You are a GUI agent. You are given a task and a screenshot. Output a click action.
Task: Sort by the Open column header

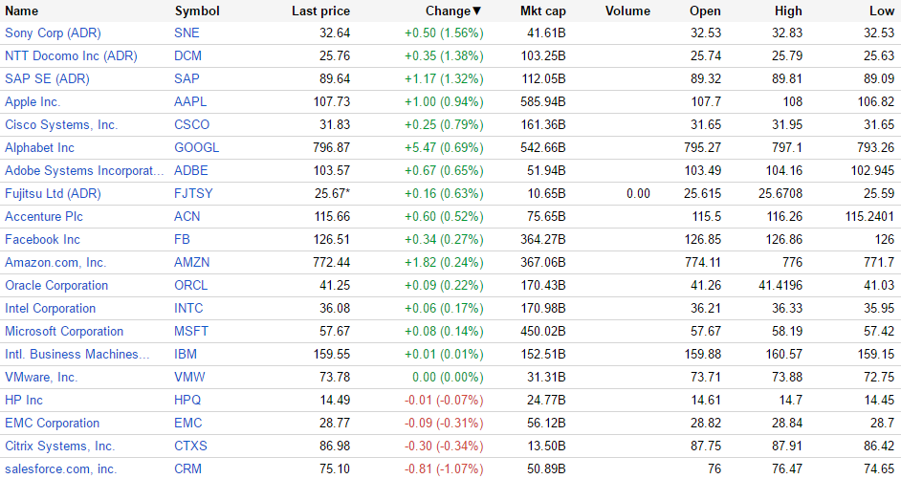[705, 11]
